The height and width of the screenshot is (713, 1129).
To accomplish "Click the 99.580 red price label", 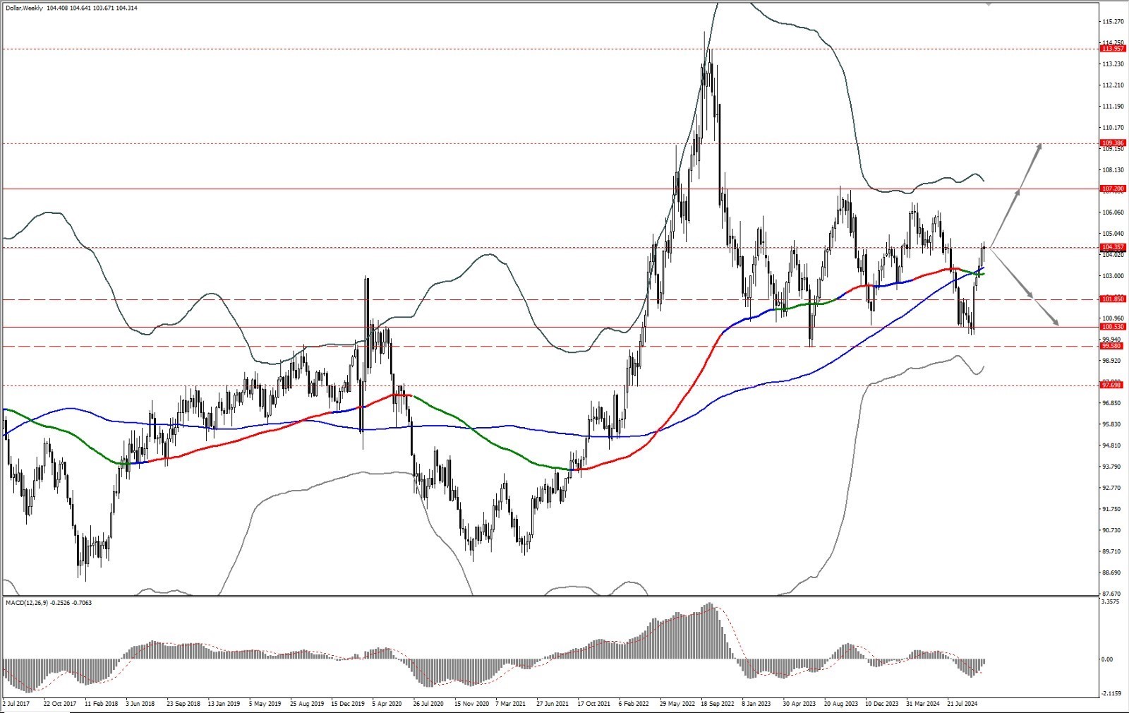I will pos(1111,346).
